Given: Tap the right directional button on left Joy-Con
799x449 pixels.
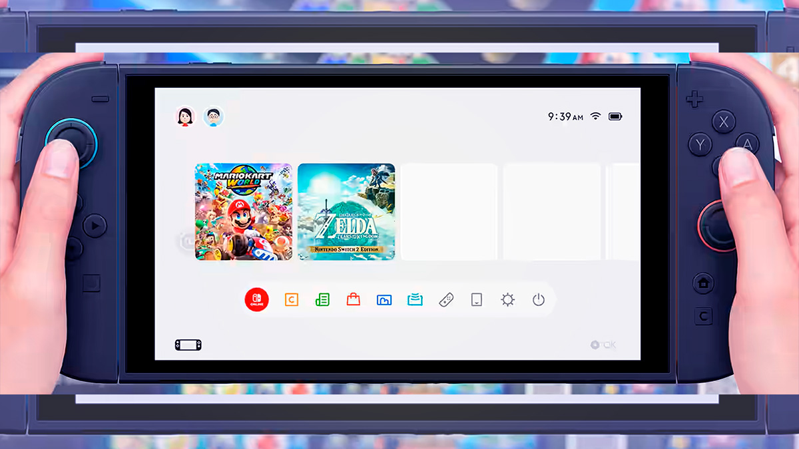Looking at the screenshot, I should click(95, 226).
